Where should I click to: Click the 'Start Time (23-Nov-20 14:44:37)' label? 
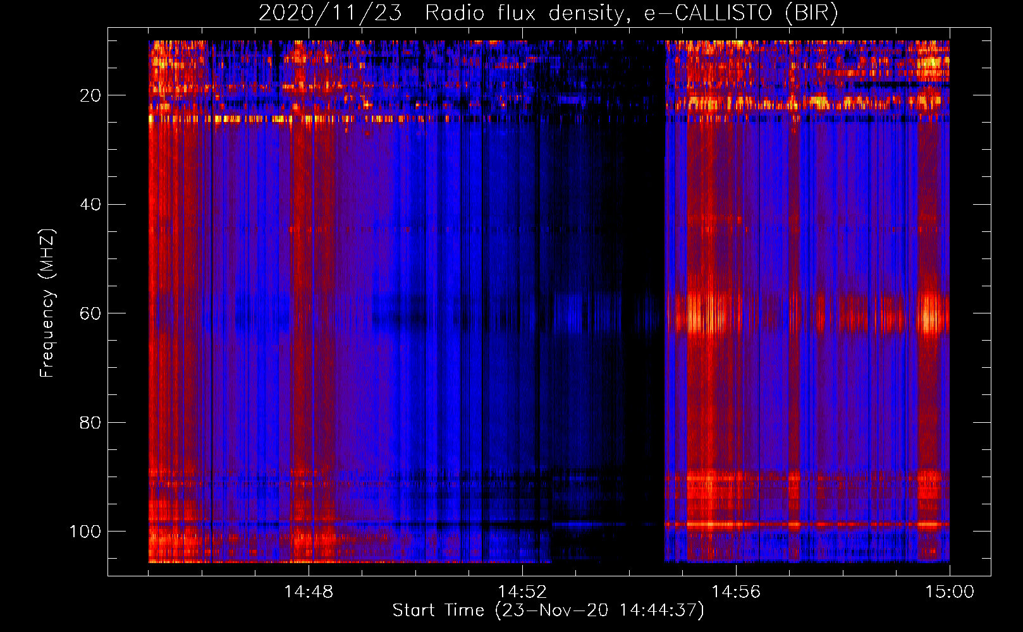pyautogui.click(x=548, y=611)
